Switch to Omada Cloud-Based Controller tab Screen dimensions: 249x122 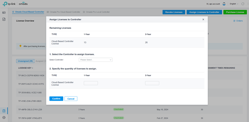pos(28,12)
